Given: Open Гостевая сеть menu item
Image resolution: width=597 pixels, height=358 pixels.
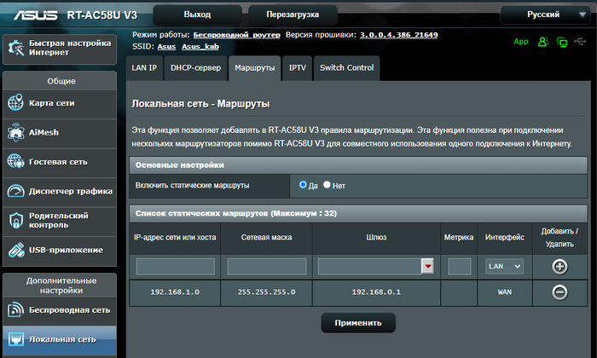Looking at the screenshot, I should [60, 162].
